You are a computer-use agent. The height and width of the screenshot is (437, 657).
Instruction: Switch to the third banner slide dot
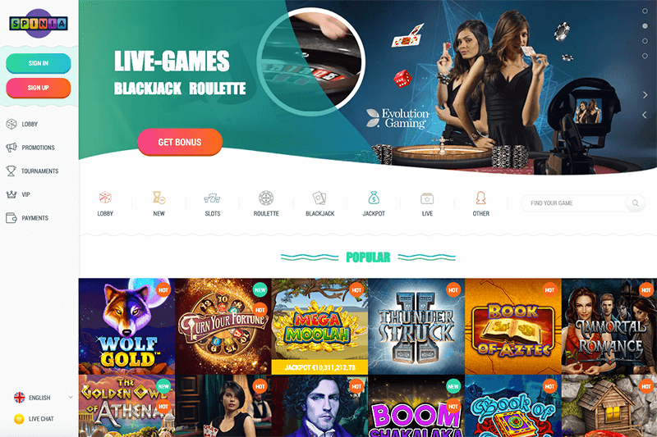[645, 41]
